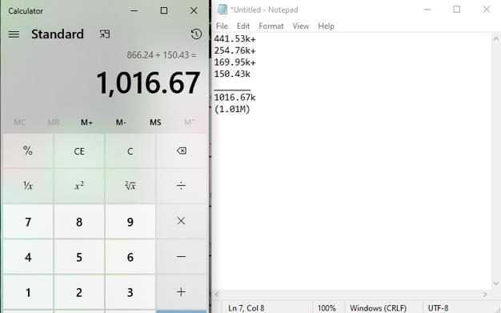Minimize the Notepad window

427,10
